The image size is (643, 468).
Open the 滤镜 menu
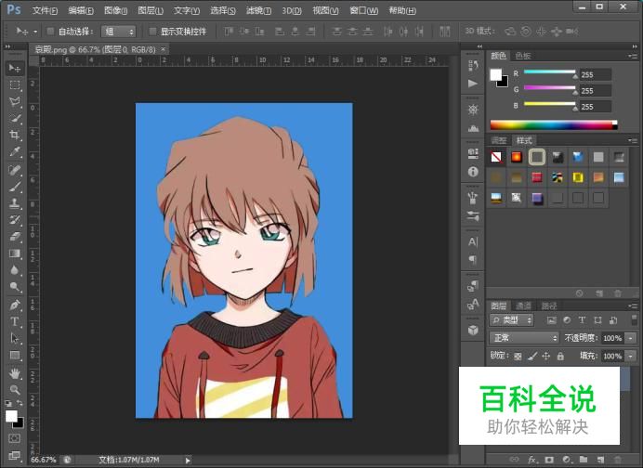pos(259,10)
